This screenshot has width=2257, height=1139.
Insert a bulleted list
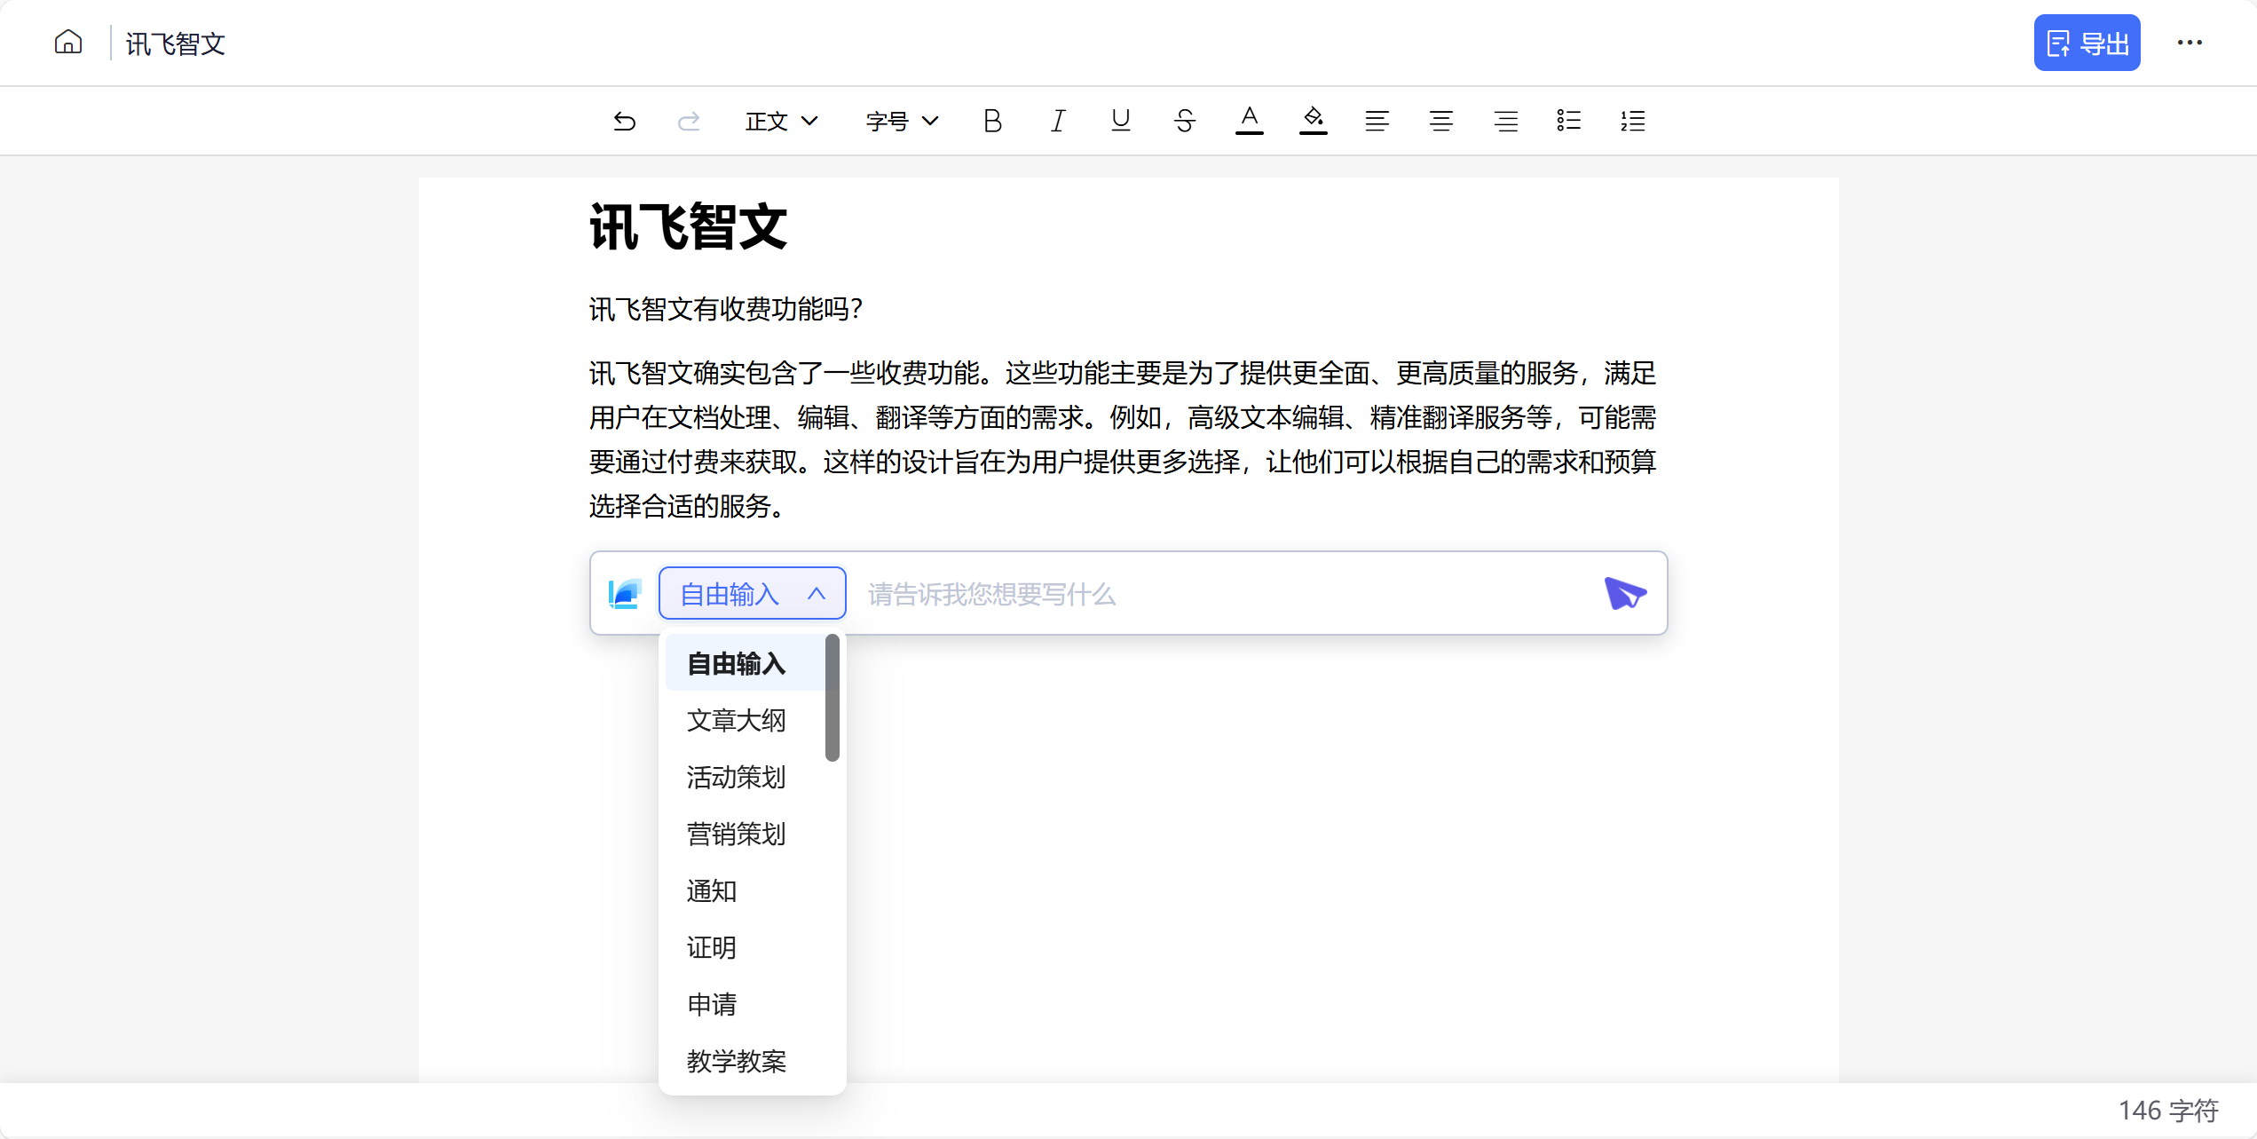(x=1569, y=121)
